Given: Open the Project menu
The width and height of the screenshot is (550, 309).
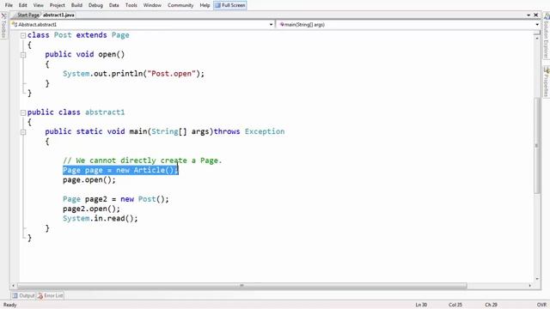Looking at the screenshot, I should (x=58, y=5).
